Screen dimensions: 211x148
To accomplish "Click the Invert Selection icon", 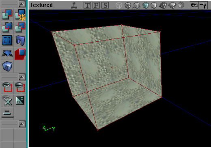I will 20,100.
